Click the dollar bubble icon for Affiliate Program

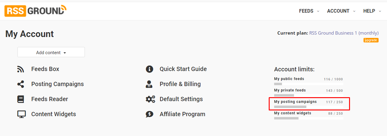(x=149, y=114)
